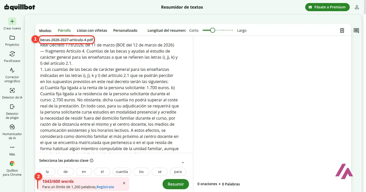
Task: Open the feedback comment icon
Action: pos(356,31)
